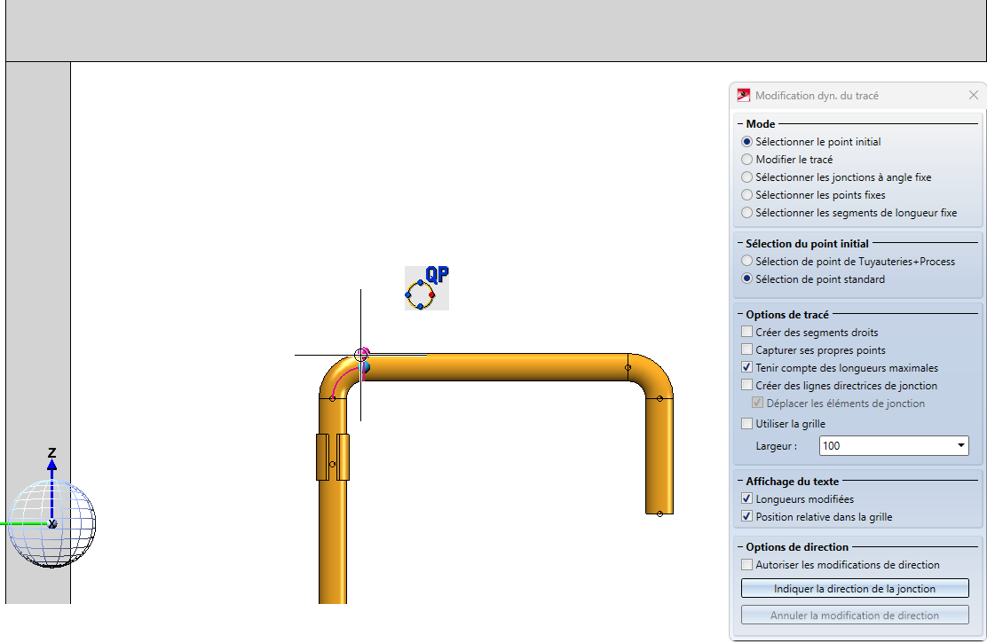
Task: Close the Modification dyn. du tracé dialog
Action: click(974, 95)
